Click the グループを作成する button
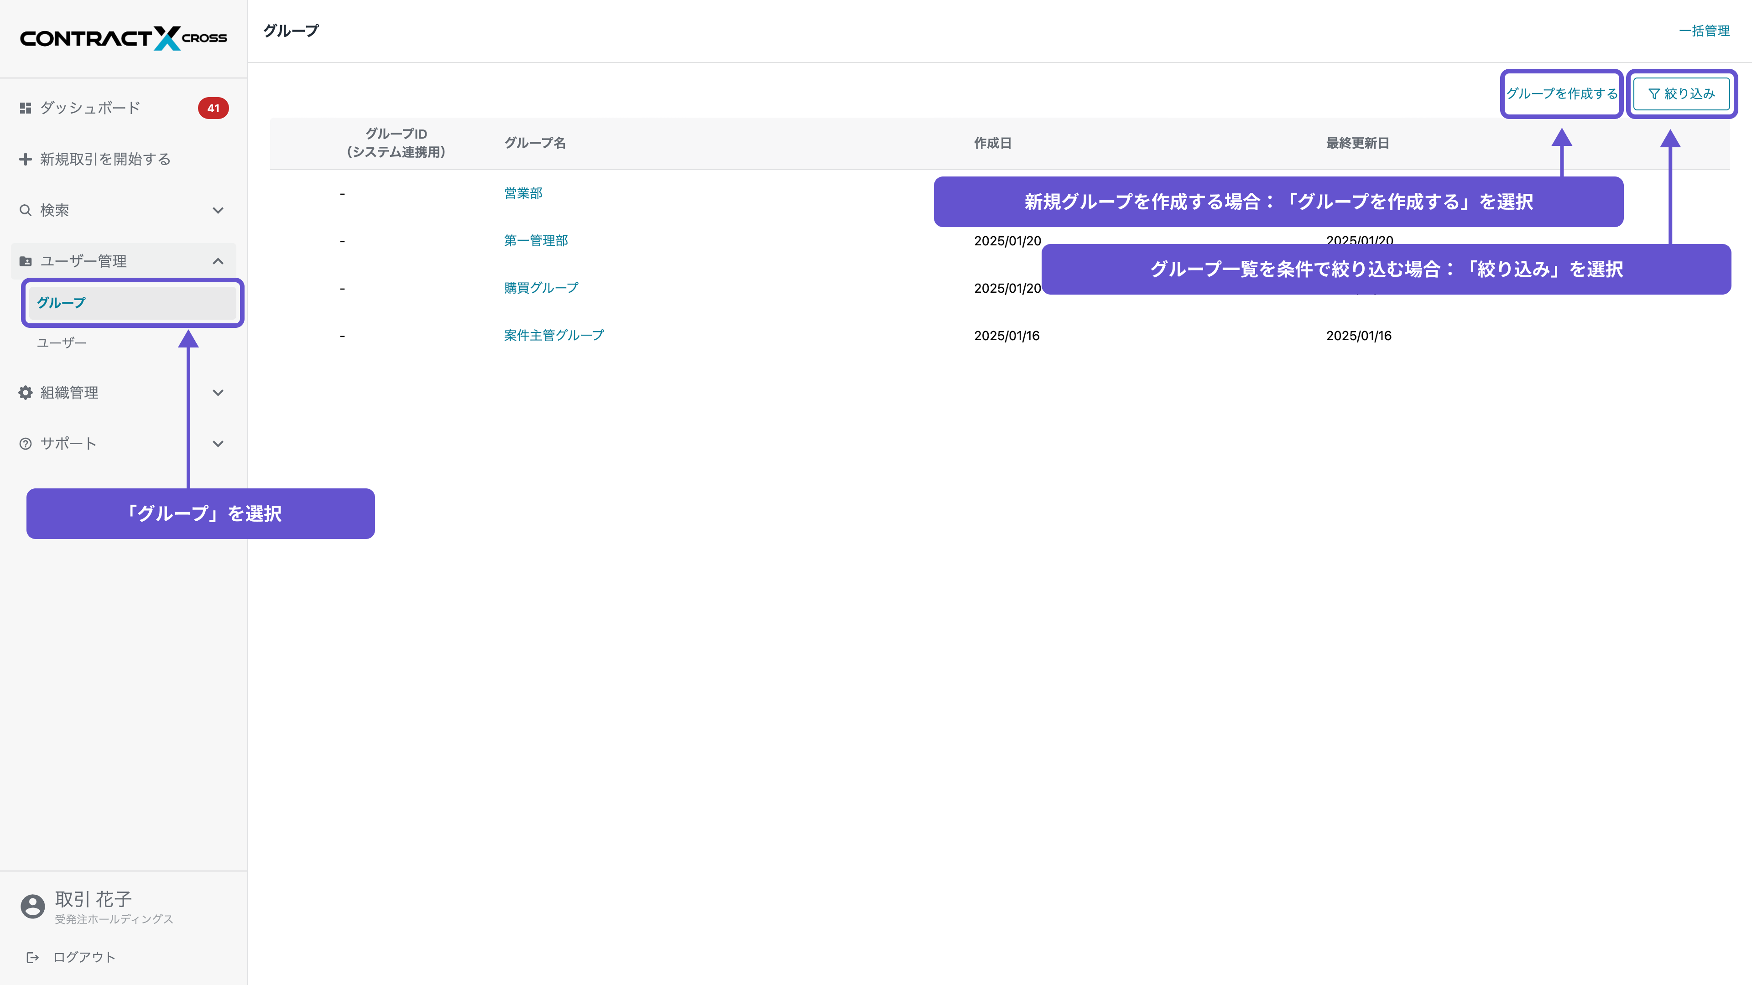This screenshot has height=985, width=1752. (1562, 94)
